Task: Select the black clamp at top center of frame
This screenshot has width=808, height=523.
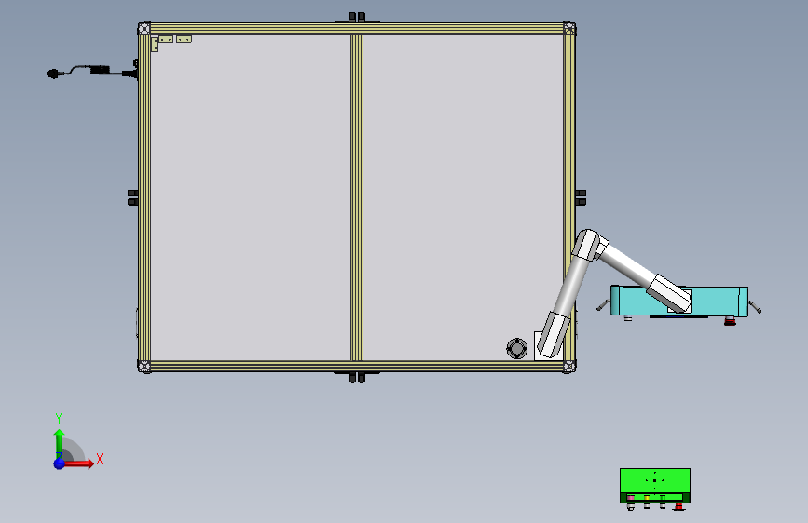Action: tap(357, 18)
